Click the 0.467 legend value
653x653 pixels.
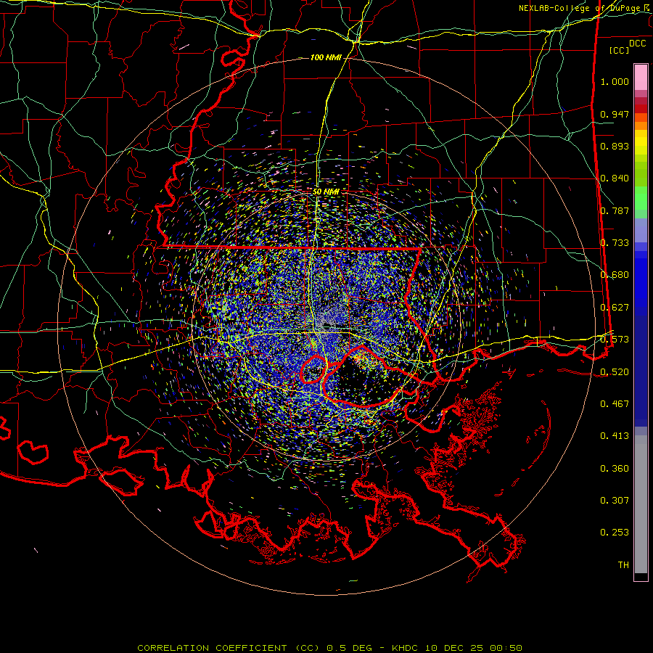coord(615,404)
